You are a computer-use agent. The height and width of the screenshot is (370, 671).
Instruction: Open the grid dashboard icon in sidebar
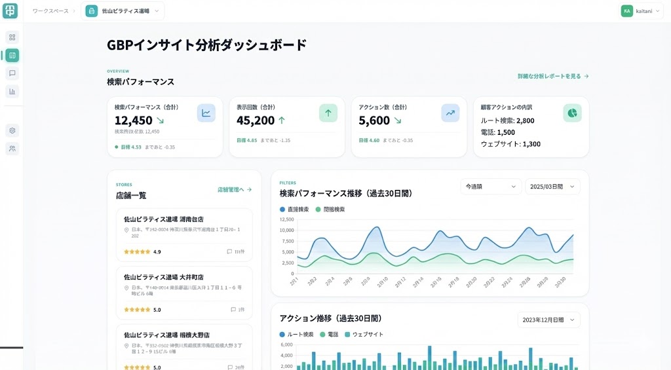click(x=12, y=37)
